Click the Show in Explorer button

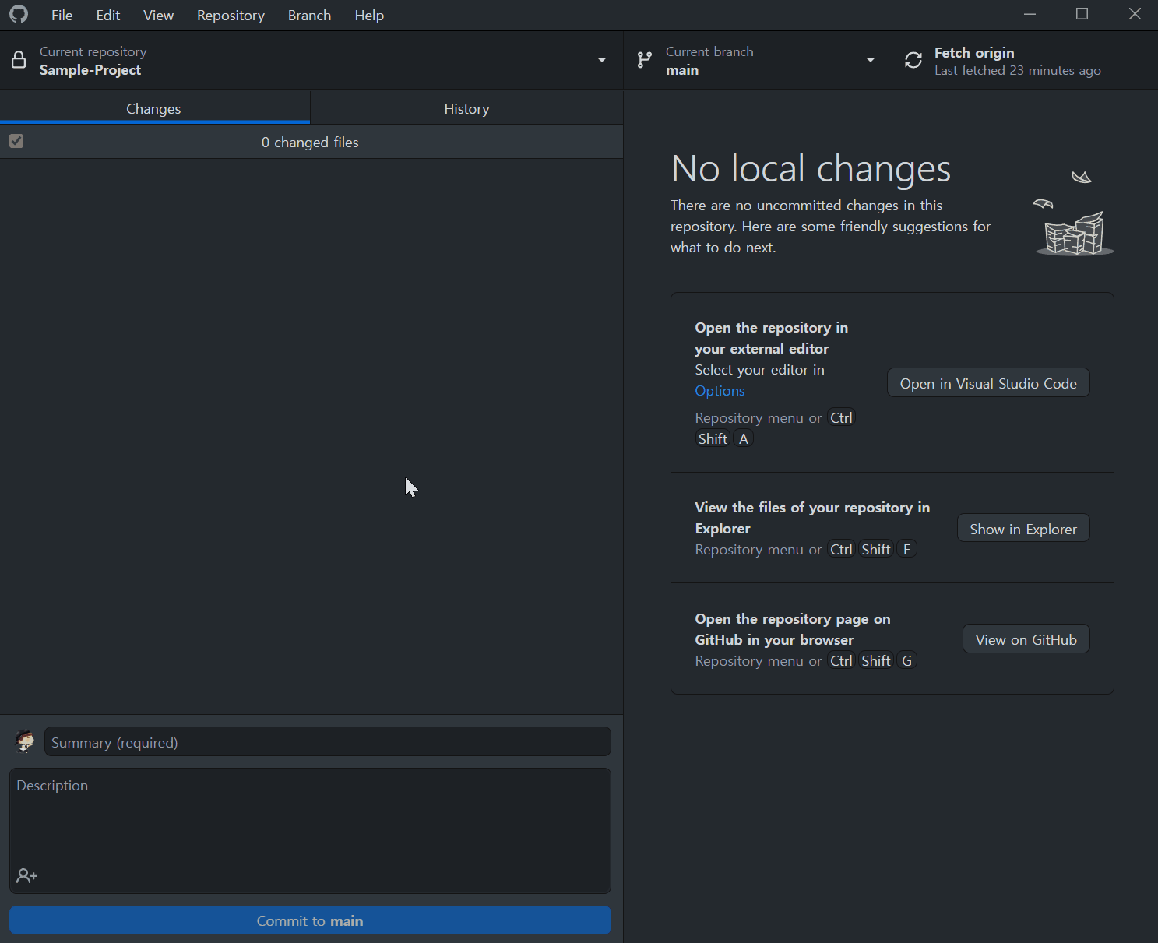pyautogui.click(x=1023, y=529)
